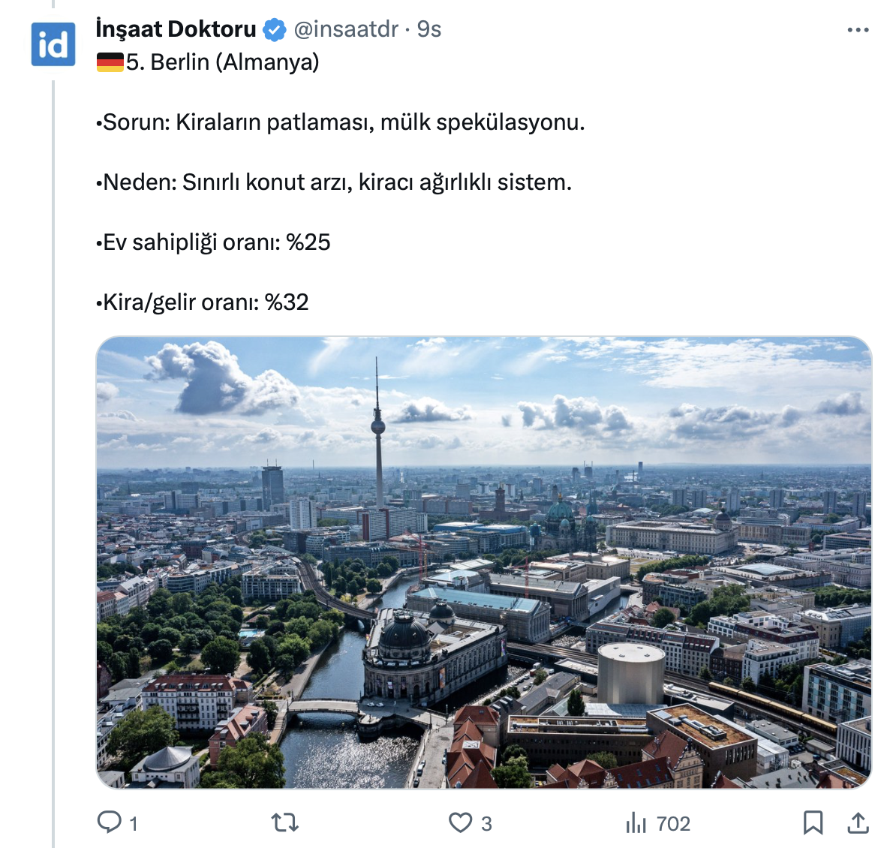Like the tweet with the heart icon
The width and height of the screenshot is (893, 848).
(460, 823)
